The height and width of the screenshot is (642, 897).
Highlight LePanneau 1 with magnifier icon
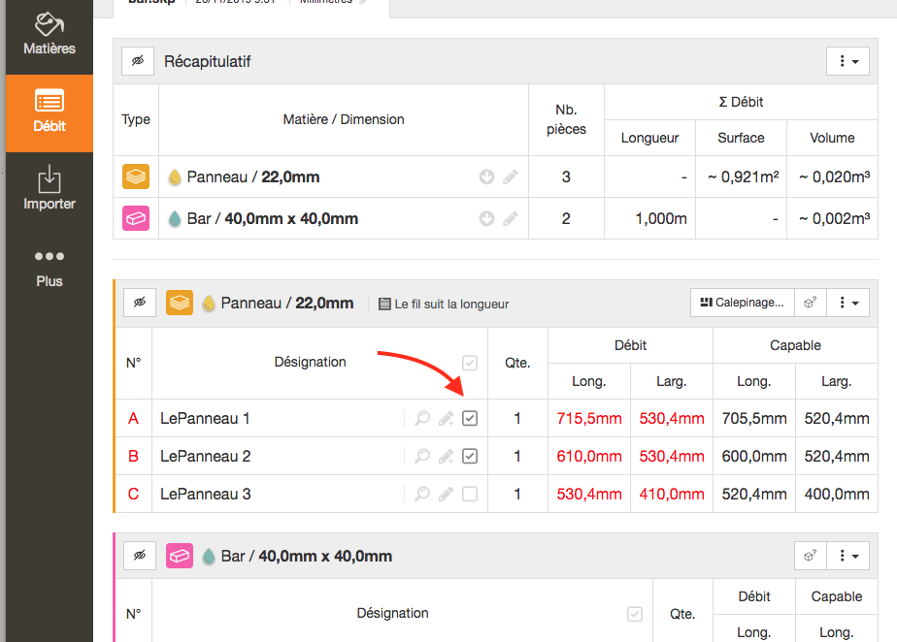point(422,419)
